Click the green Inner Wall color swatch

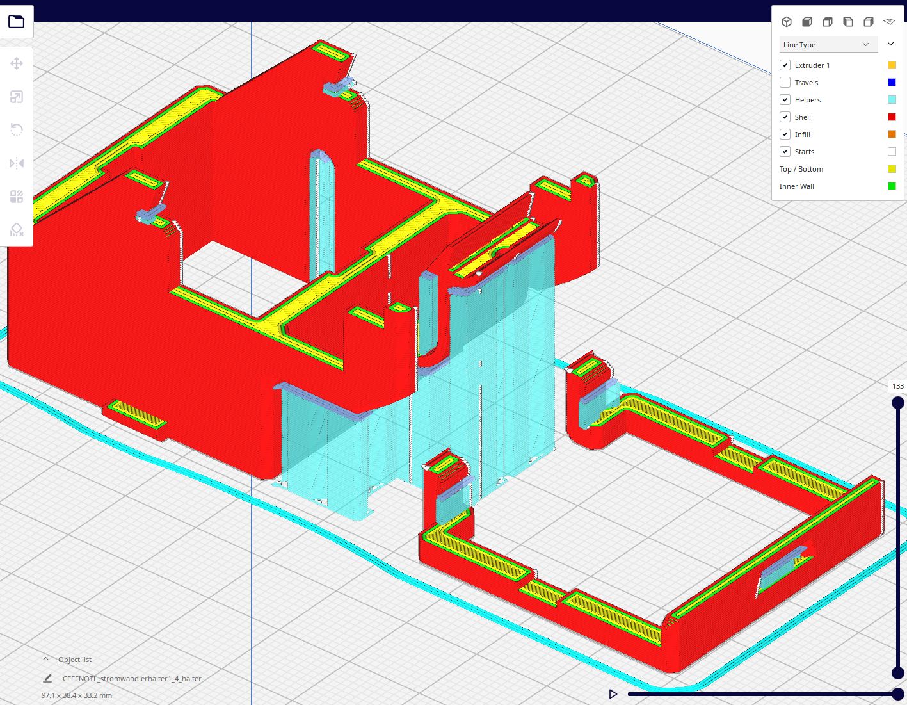pos(892,186)
